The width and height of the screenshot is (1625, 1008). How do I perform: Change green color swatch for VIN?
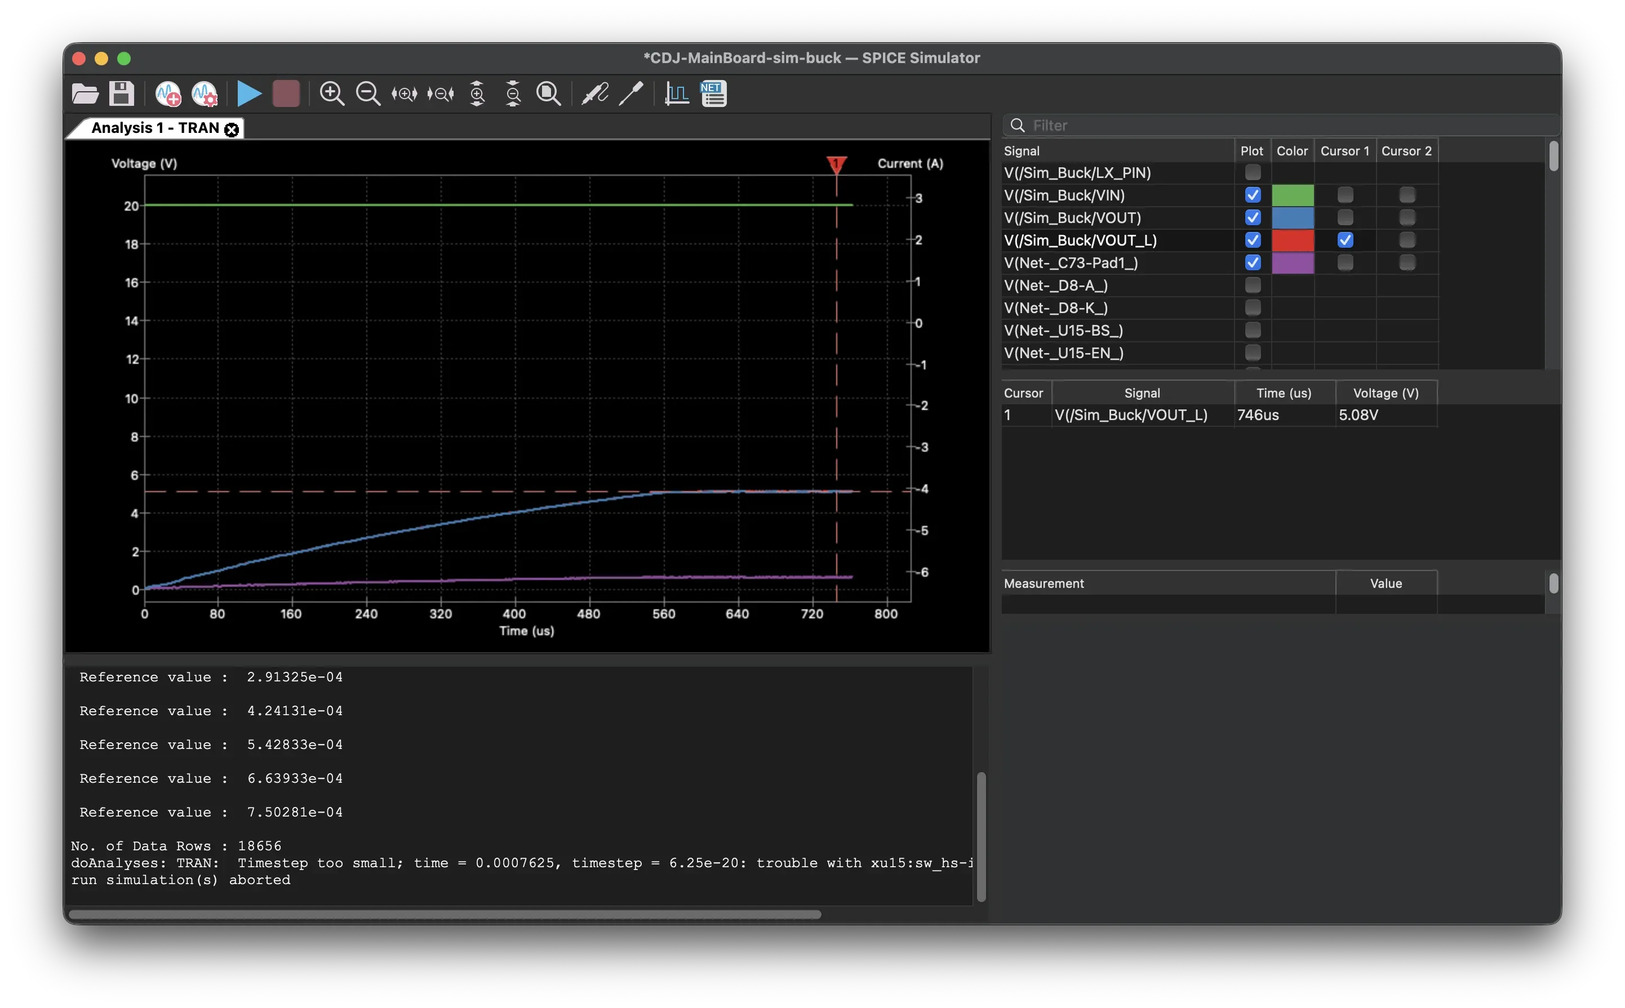(1292, 195)
